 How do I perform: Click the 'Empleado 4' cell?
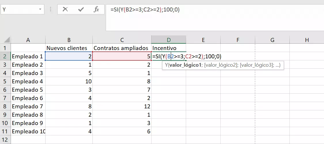tap(28, 81)
